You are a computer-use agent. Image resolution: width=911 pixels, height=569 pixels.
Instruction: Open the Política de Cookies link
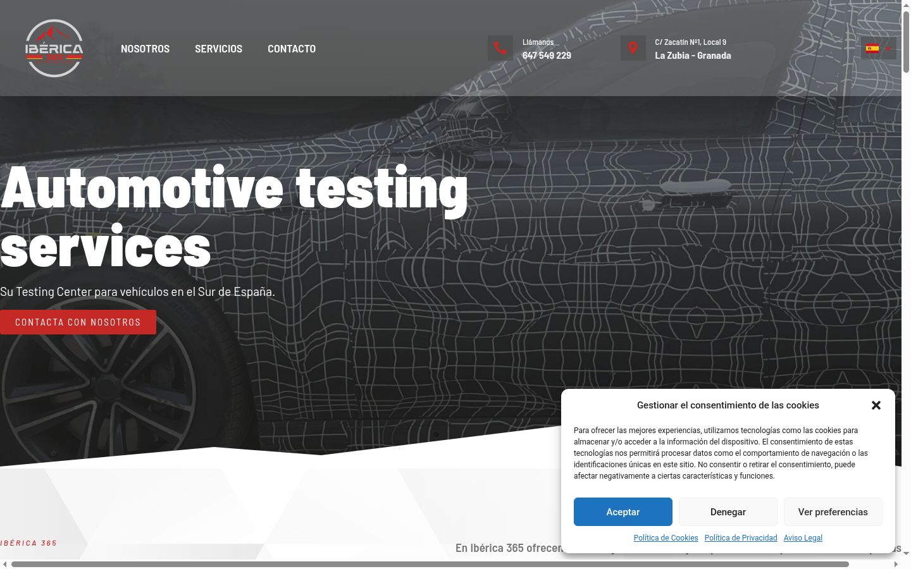pos(666,538)
